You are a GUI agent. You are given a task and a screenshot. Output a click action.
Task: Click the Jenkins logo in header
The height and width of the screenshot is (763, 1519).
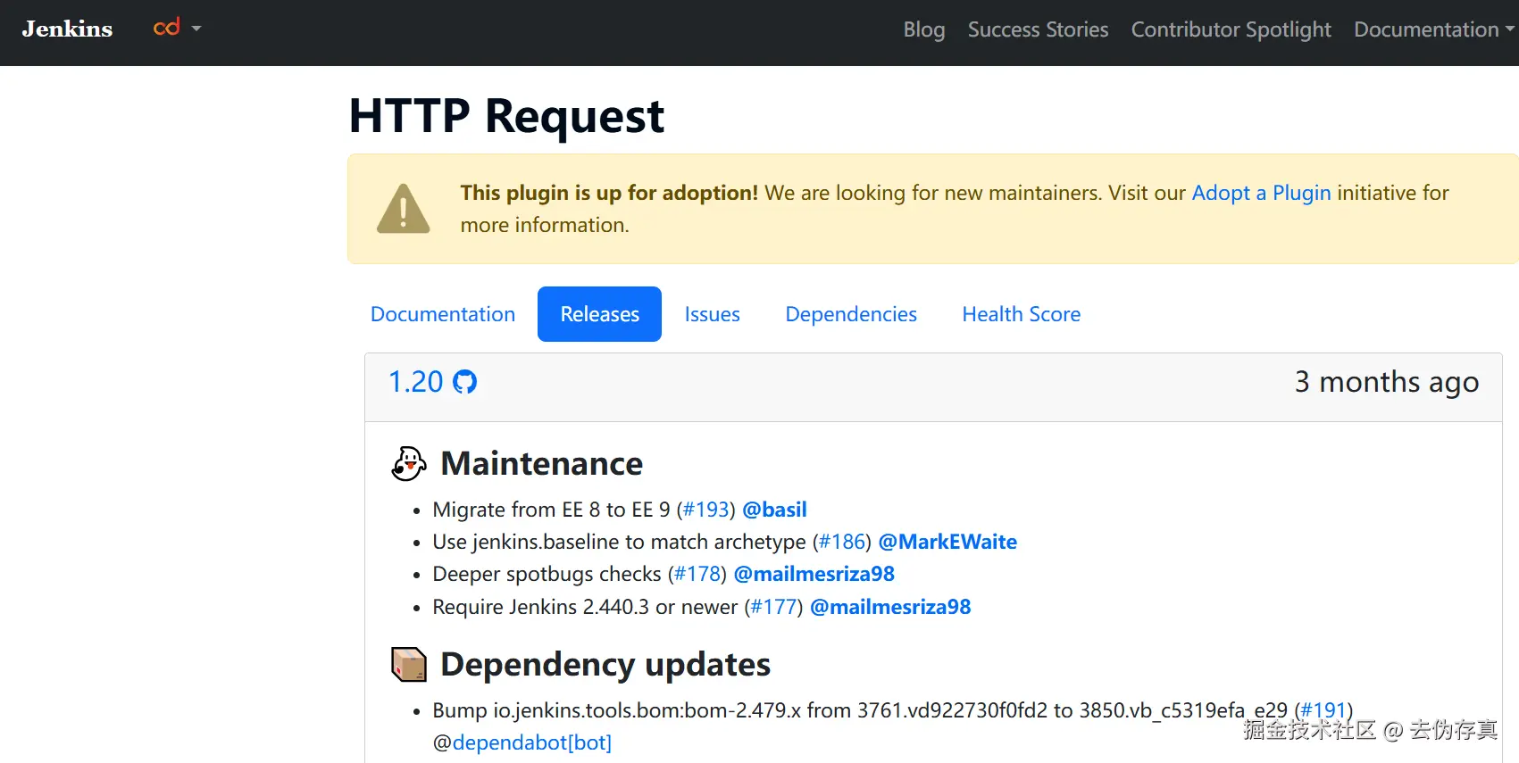[x=68, y=29]
